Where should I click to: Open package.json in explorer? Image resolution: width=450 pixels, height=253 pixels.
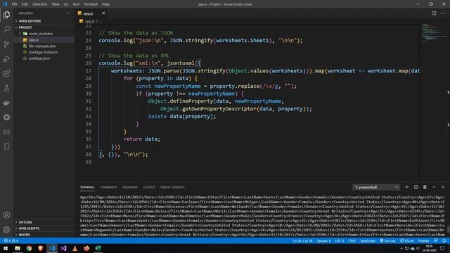(39, 58)
